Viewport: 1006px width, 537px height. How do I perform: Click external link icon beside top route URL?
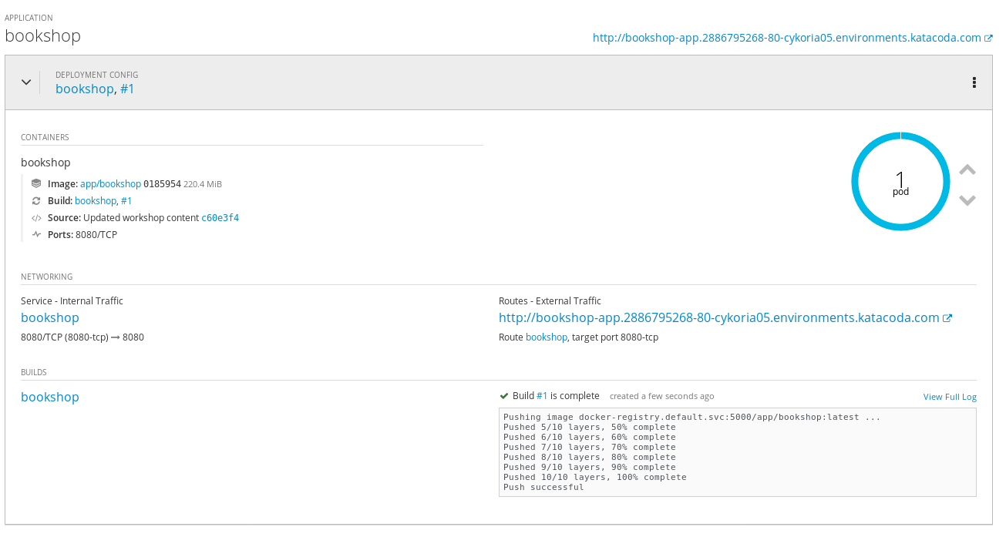pos(988,38)
